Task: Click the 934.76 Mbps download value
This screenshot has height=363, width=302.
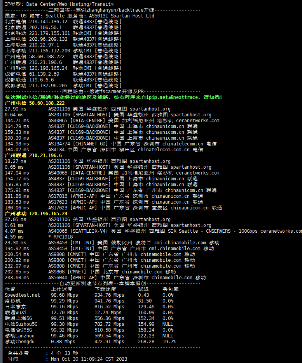Action: (109, 295)
